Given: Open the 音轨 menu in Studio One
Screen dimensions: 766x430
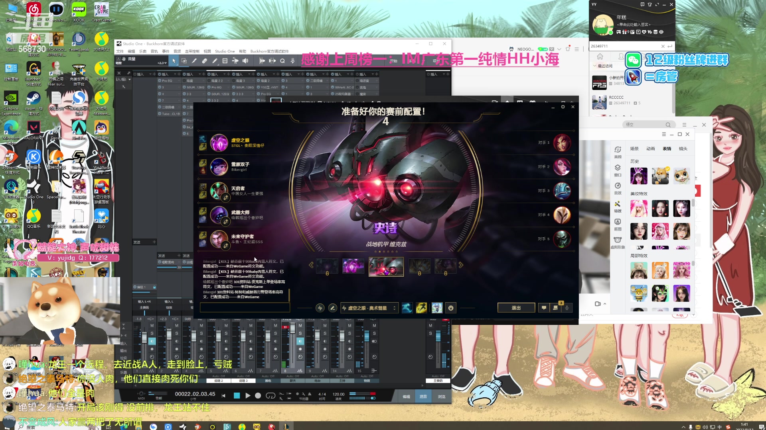Looking at the screenshot, I should point(154,51).
